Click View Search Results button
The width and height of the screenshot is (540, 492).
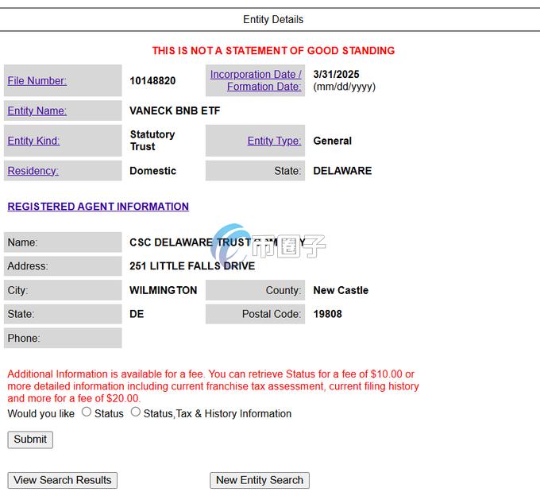62,480
